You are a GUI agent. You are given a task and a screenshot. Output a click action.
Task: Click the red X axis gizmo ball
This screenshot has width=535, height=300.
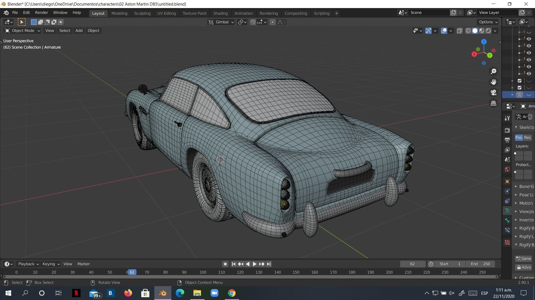(x=474, y=54)
